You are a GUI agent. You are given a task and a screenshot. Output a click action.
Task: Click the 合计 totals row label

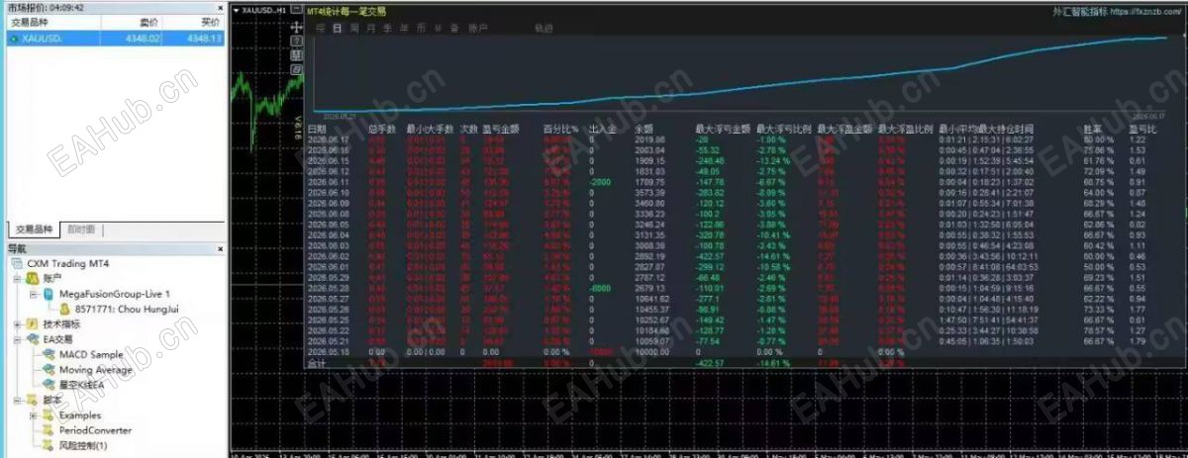(x=317, y=363)
